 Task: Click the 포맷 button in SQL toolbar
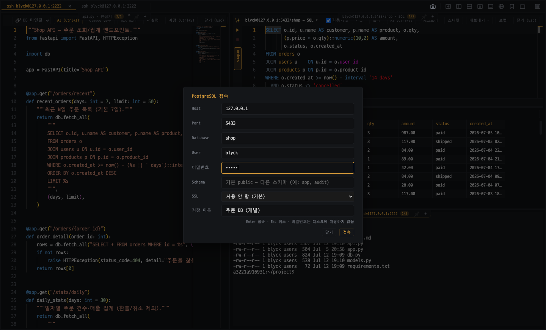coord(503,20)
